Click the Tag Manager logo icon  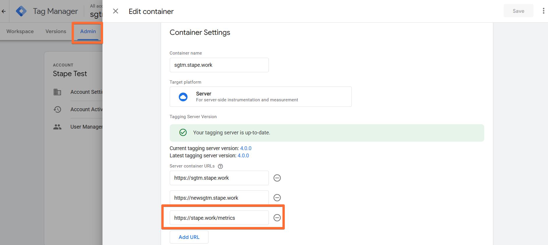(21, 11)
